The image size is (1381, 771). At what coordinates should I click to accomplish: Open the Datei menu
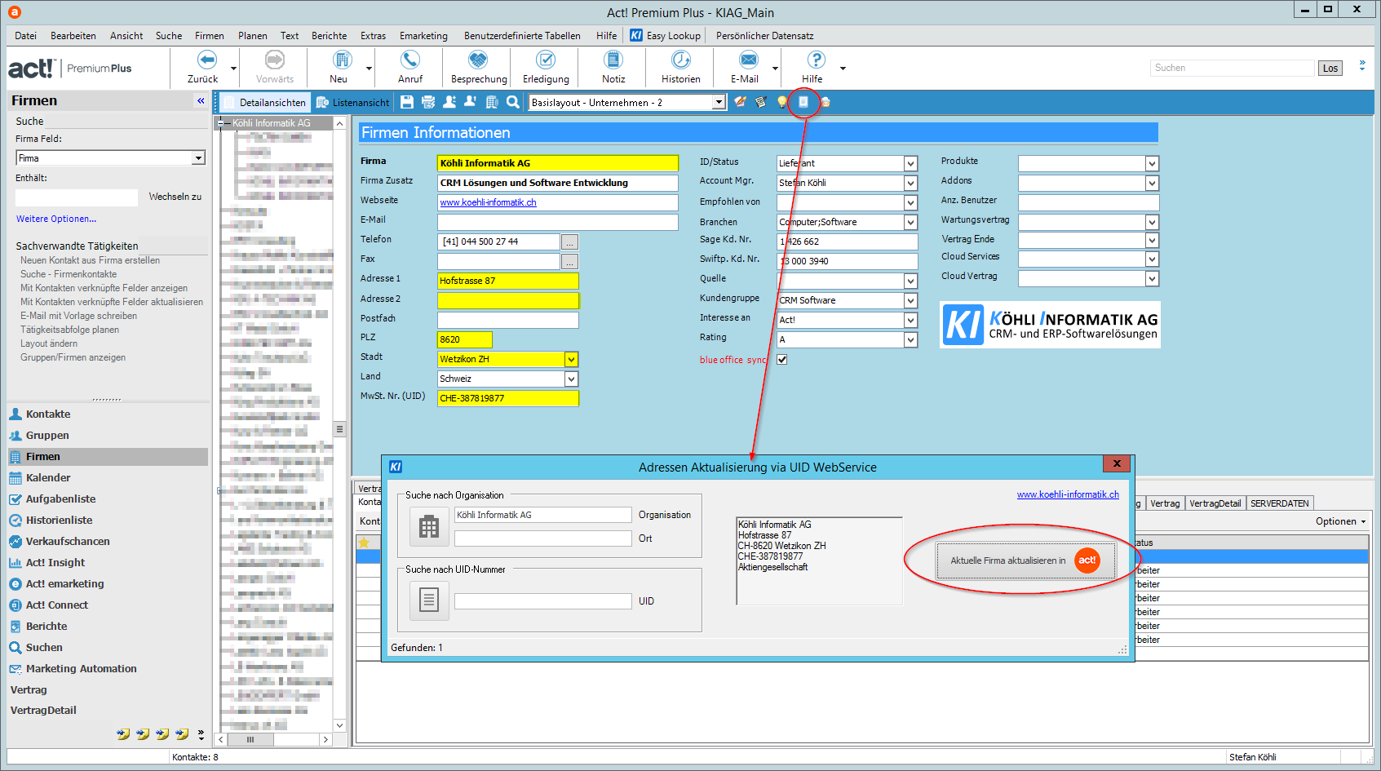(x=25, y=35)
